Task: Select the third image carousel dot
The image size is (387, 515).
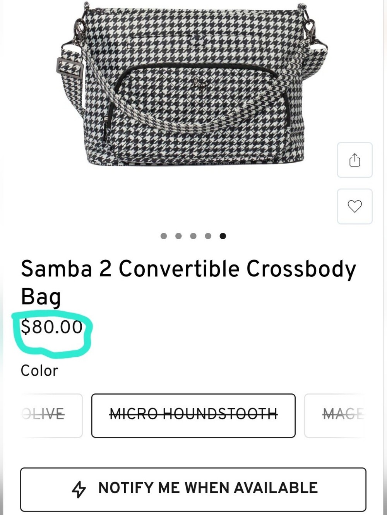Action: [x=193, y=236]
